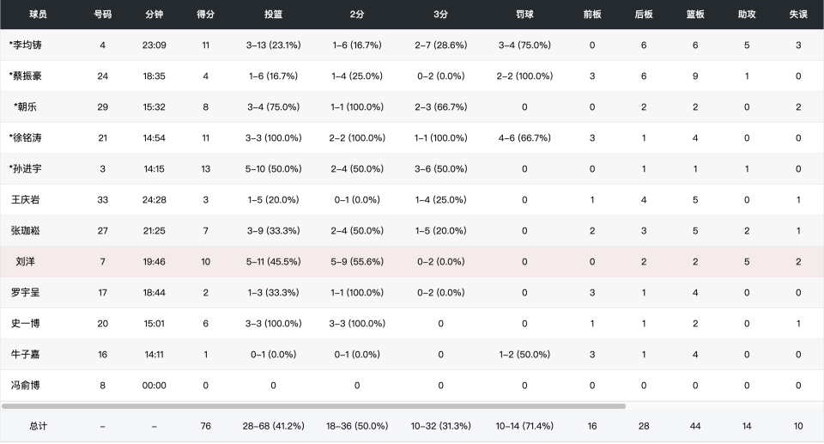Click the 失误 column header
Screen dimensions: 824x444
pyautogui.click(x=798, y=15)
